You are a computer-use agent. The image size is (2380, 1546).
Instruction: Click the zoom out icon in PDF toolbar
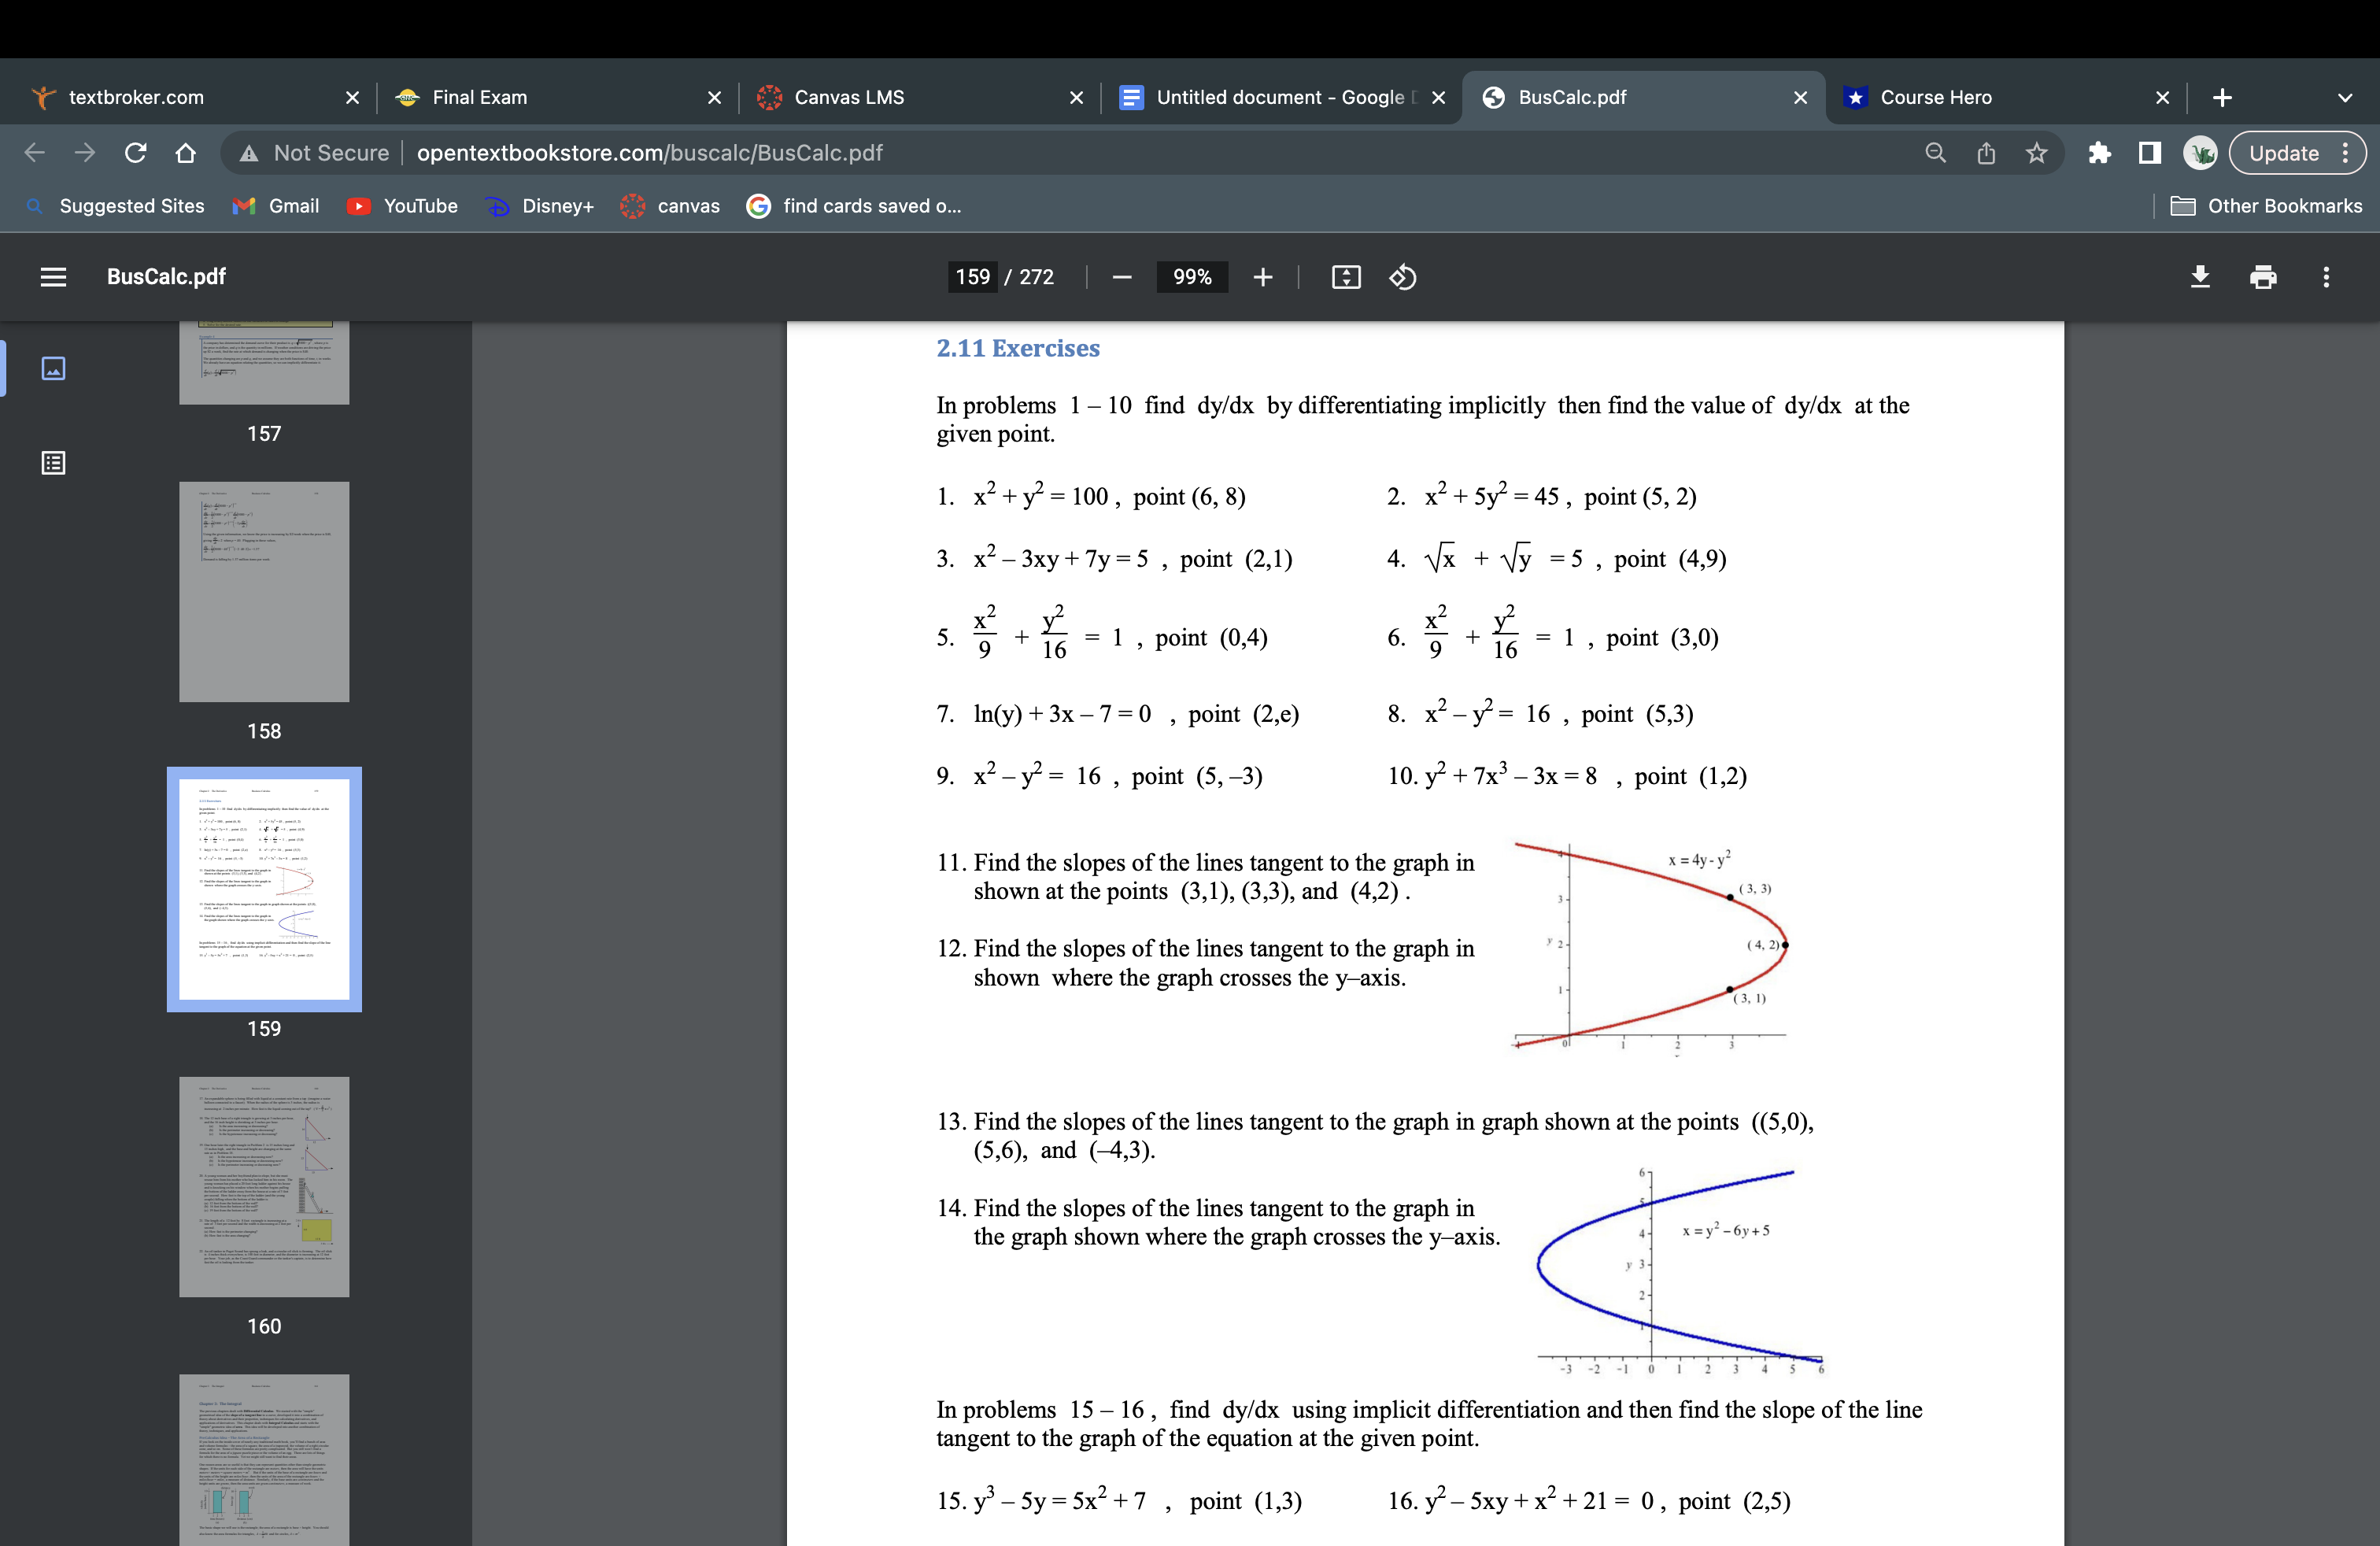pos(1121,277)
